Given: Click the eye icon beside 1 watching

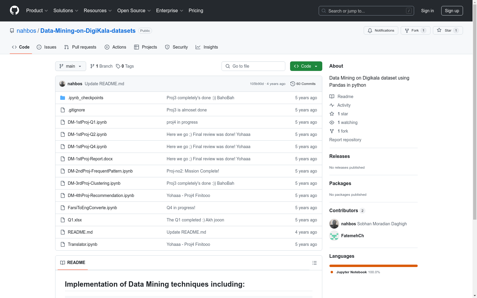Looking at the screenshot, I should pos(332,122).
